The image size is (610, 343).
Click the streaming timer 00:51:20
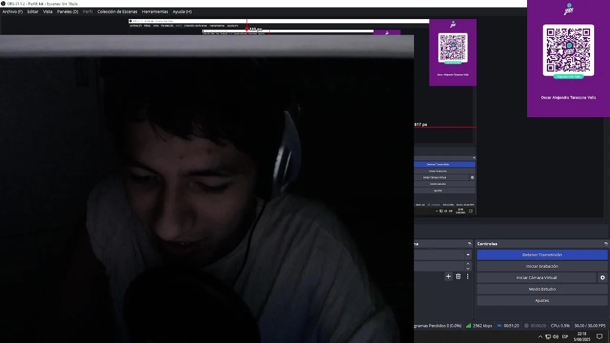[511, 326]
